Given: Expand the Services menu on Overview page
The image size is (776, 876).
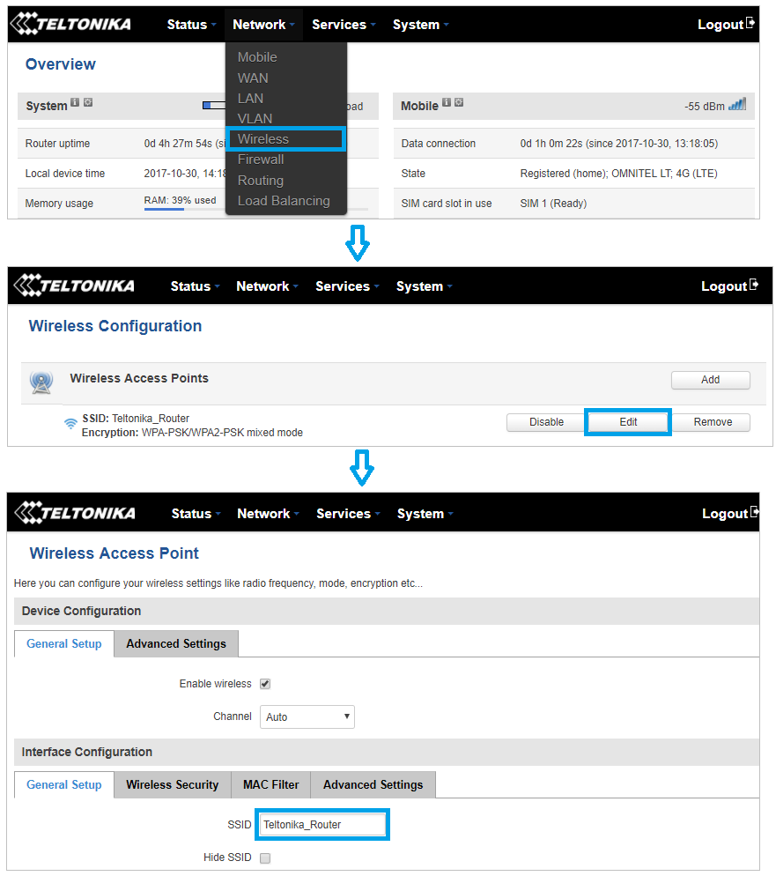Looking at the screenshot, I should (343, 25).
